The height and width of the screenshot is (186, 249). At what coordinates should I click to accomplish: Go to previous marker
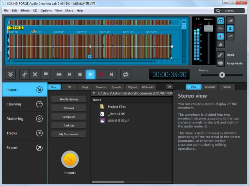(x=69, y=74)
